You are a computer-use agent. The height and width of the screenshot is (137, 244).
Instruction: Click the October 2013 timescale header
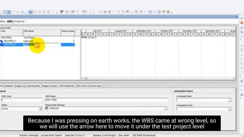(x=167, y=31)
